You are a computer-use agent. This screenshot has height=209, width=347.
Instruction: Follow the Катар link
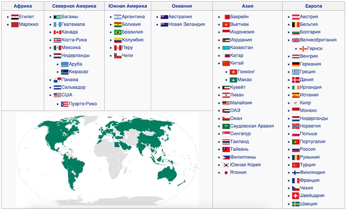237,56
